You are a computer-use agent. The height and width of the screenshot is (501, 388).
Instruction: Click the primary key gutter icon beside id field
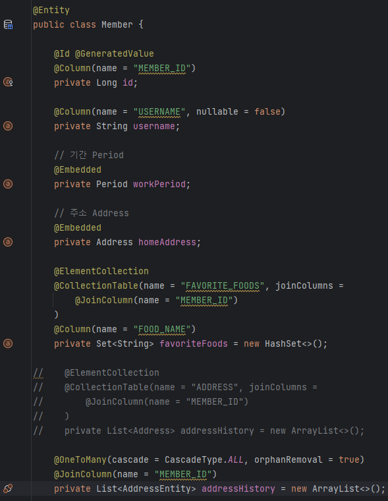pos(8,82)
